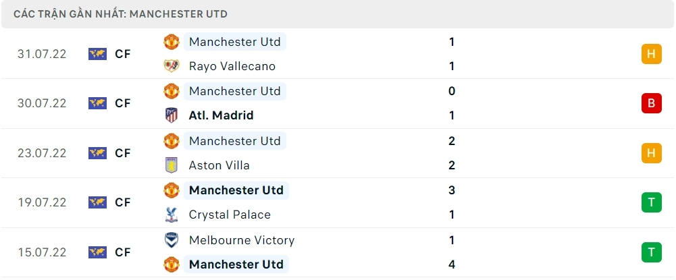Open the Crystal Palace team link
The height and width of the screenshot is (280, 676).
(230, 215)
